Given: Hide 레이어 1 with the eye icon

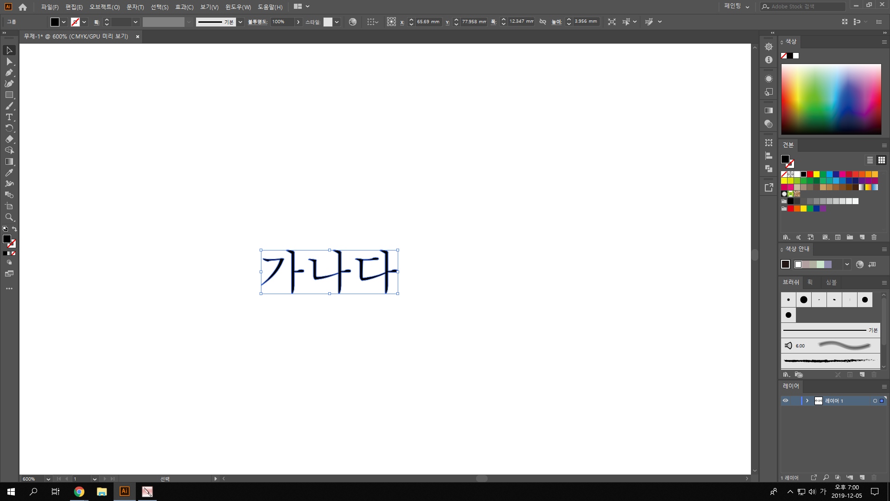Looking at the screenshot, I should pyautogui.click(x=785, y=401).
